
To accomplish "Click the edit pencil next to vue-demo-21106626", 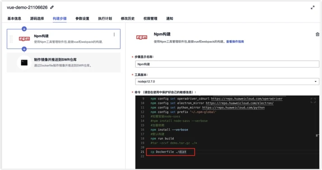I will point(52,7).
